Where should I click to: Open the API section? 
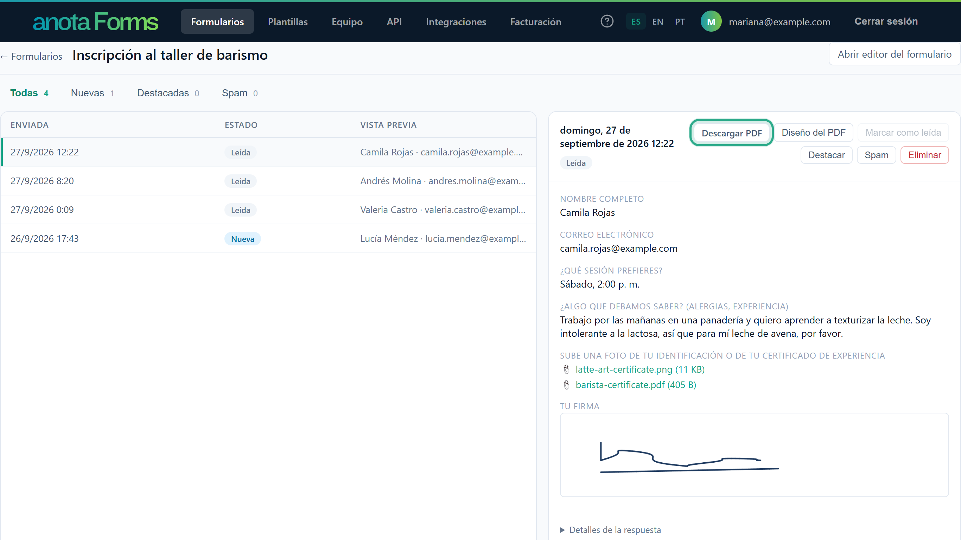(x=394, y=22)
